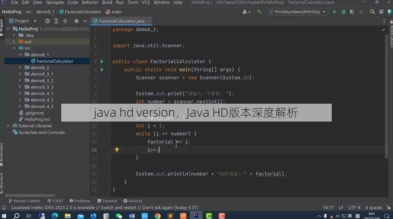The height and width of the screenshot is (219, 393).
Task: Collapse all icon in Project panel
Action: pyautogui.click(x=65, y=21)
